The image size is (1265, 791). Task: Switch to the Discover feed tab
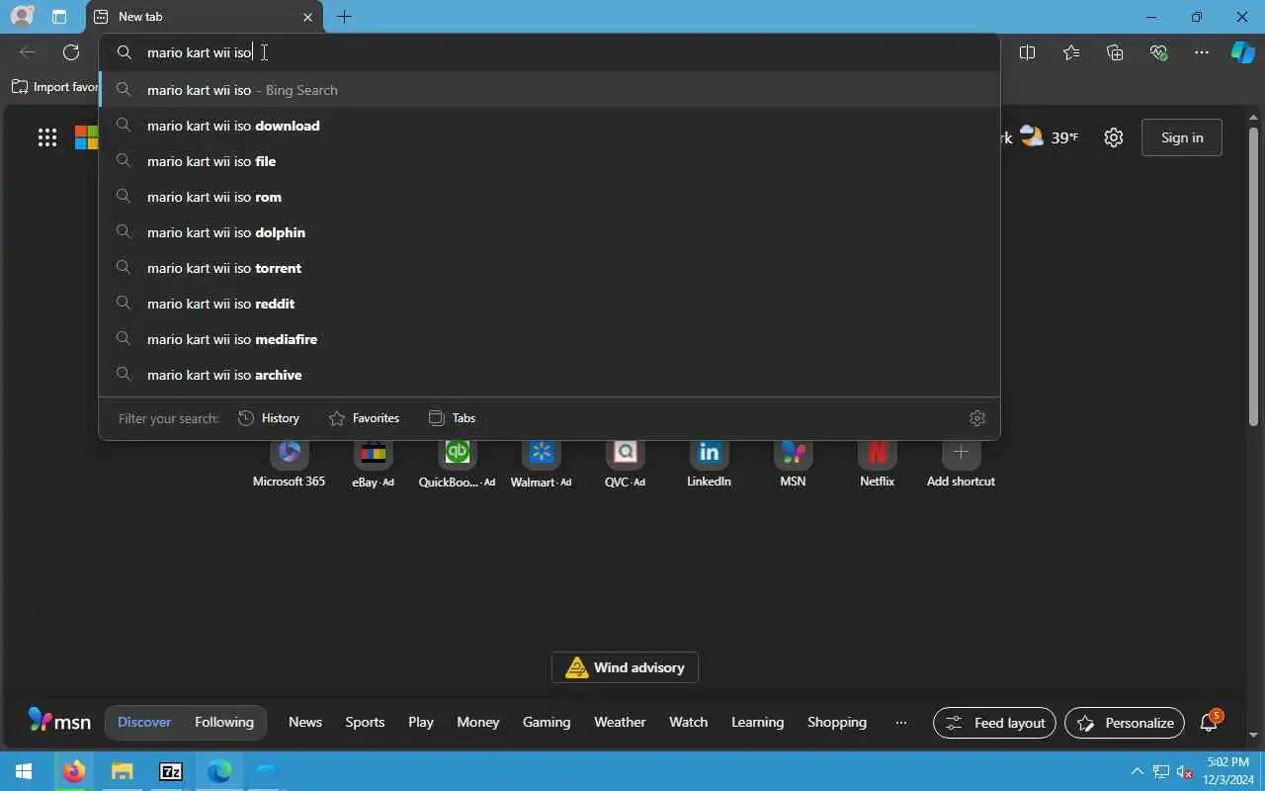[x=144, y=722]
